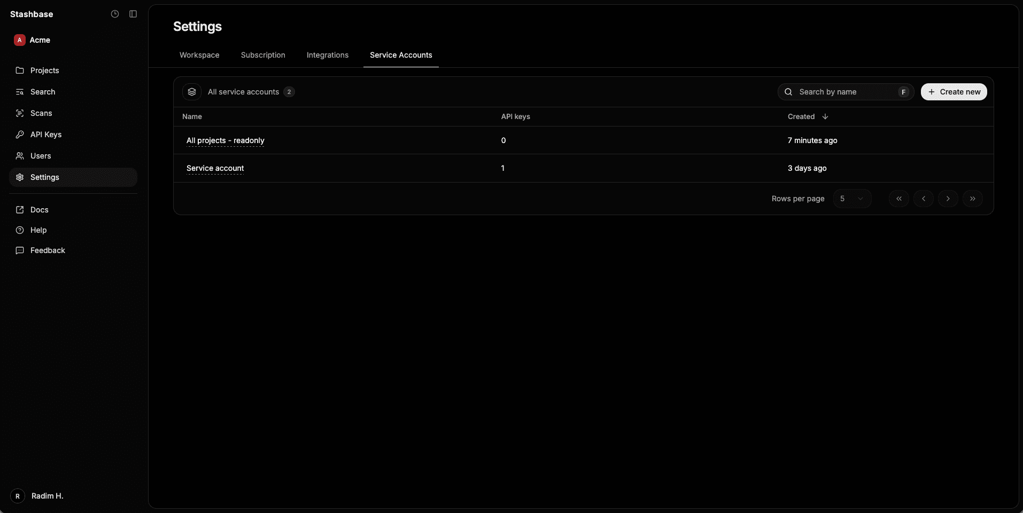Sort by the Name column header

(x=192, y=116)
